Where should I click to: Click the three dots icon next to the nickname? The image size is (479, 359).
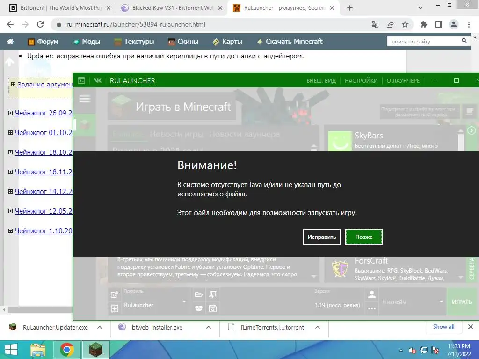(372, 309)
